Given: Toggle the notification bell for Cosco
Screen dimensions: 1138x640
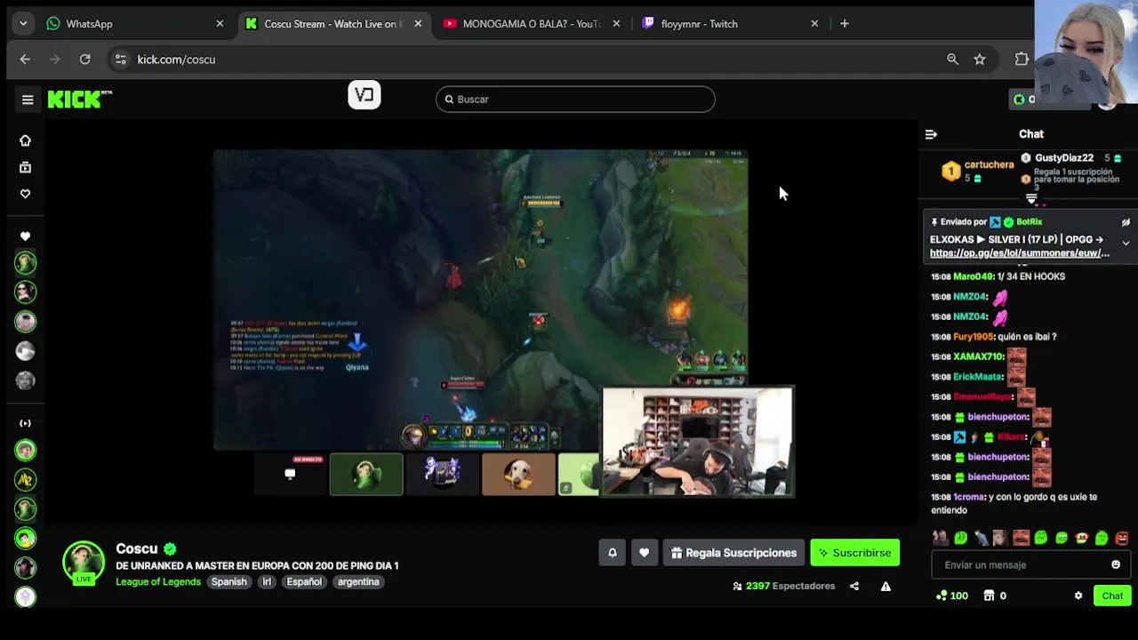Looking at the screenshot, I should coord(613,553).
